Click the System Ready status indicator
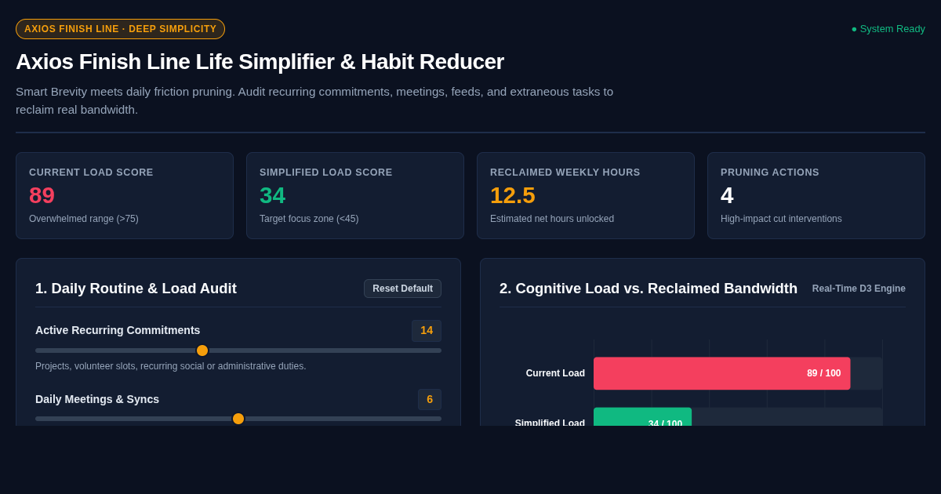 (888, 29)
